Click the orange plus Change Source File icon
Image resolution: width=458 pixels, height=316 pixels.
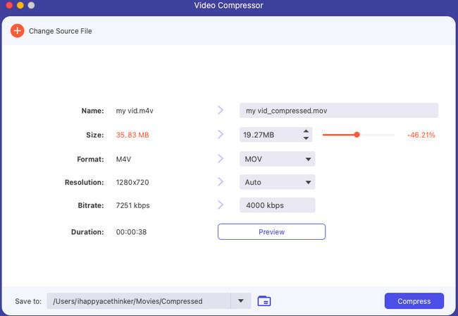click(x=17, y=31)
